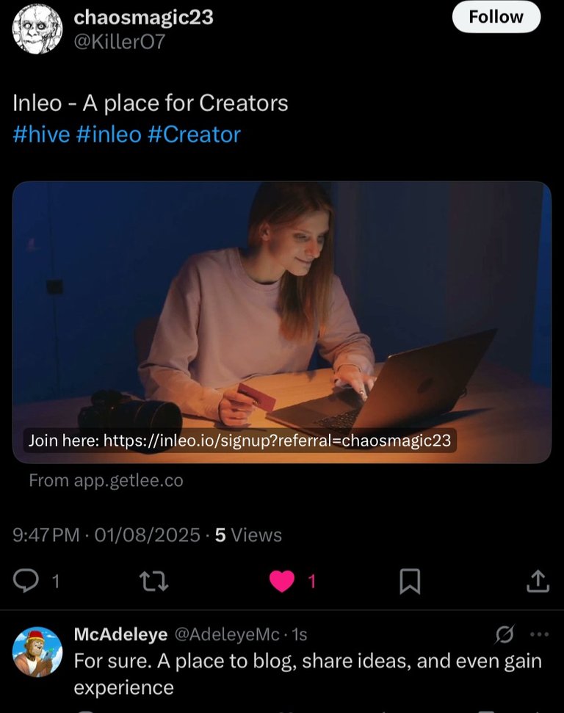Viewport: 564px width, 713px height.
Task: Repost the Inleo post
Action: pos(153,582)
